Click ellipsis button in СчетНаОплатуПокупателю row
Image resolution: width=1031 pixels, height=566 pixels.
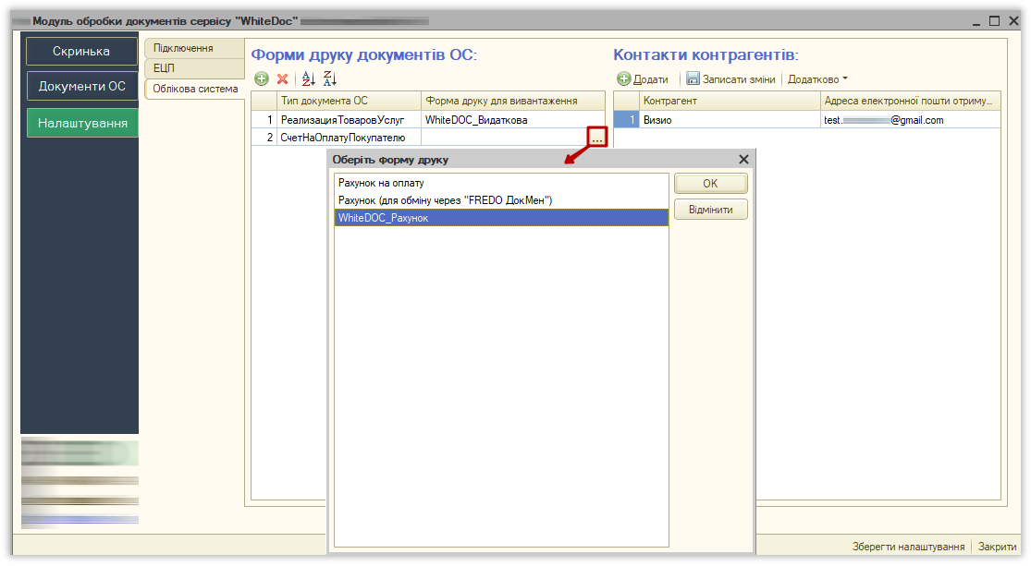(x=597, y=138)
